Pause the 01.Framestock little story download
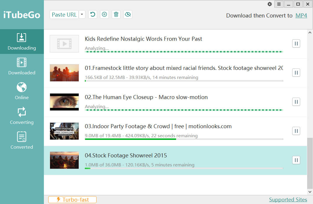 point(296,73)
